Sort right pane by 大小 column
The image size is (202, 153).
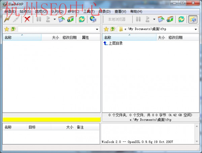click(x=162, y=37)
